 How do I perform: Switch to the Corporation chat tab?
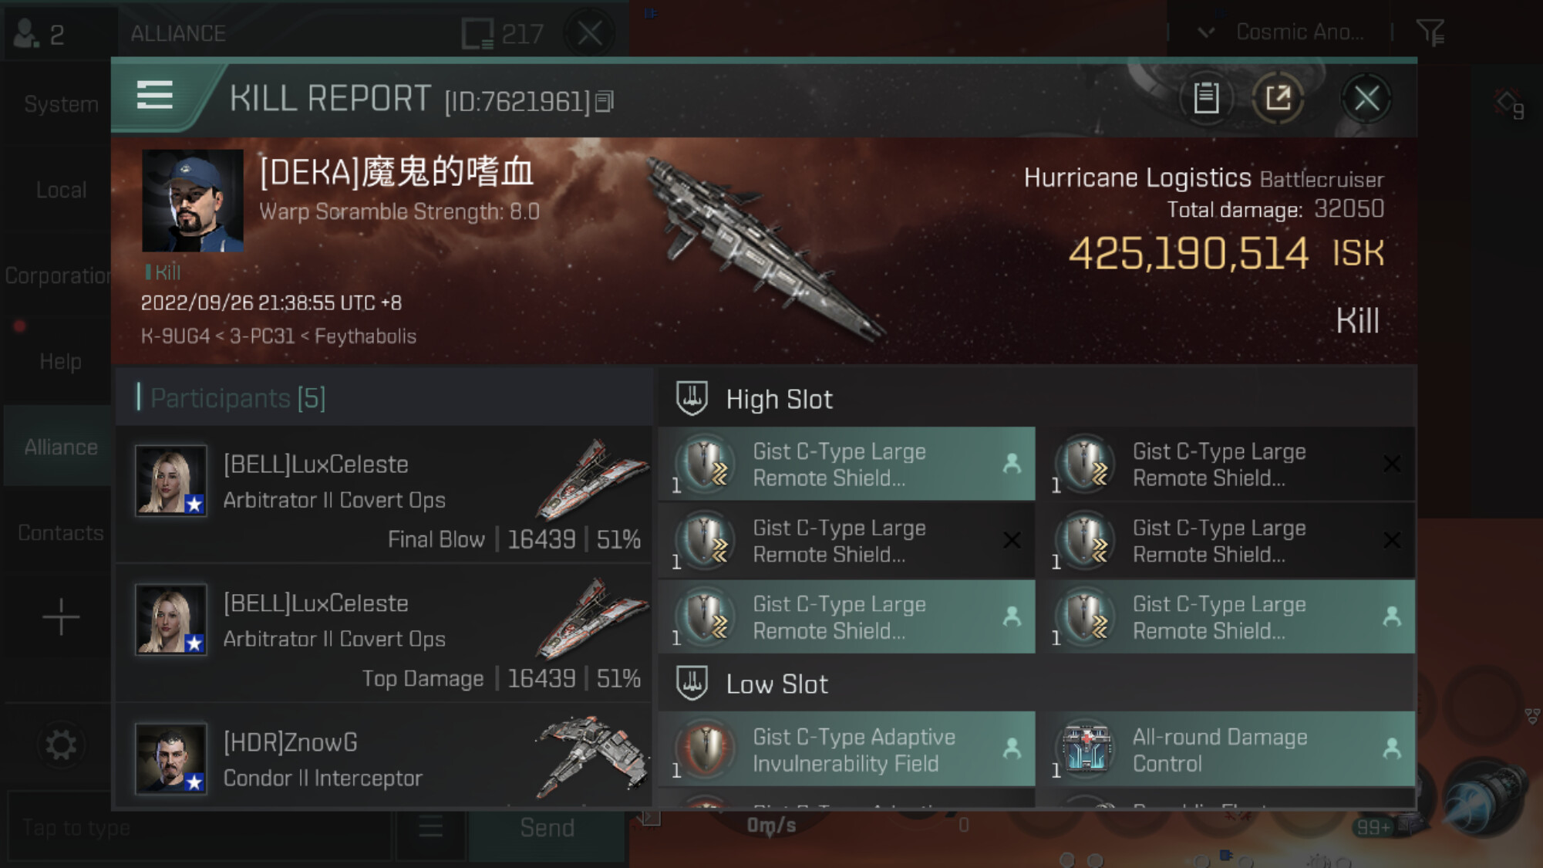click(58, 275)
